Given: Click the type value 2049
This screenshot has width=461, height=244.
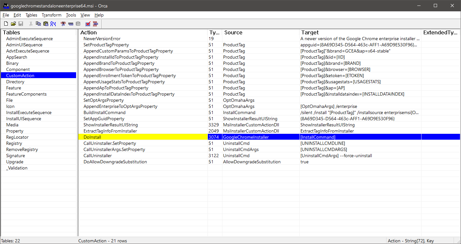Looking at the screenshot, I should tap(215, 131).
